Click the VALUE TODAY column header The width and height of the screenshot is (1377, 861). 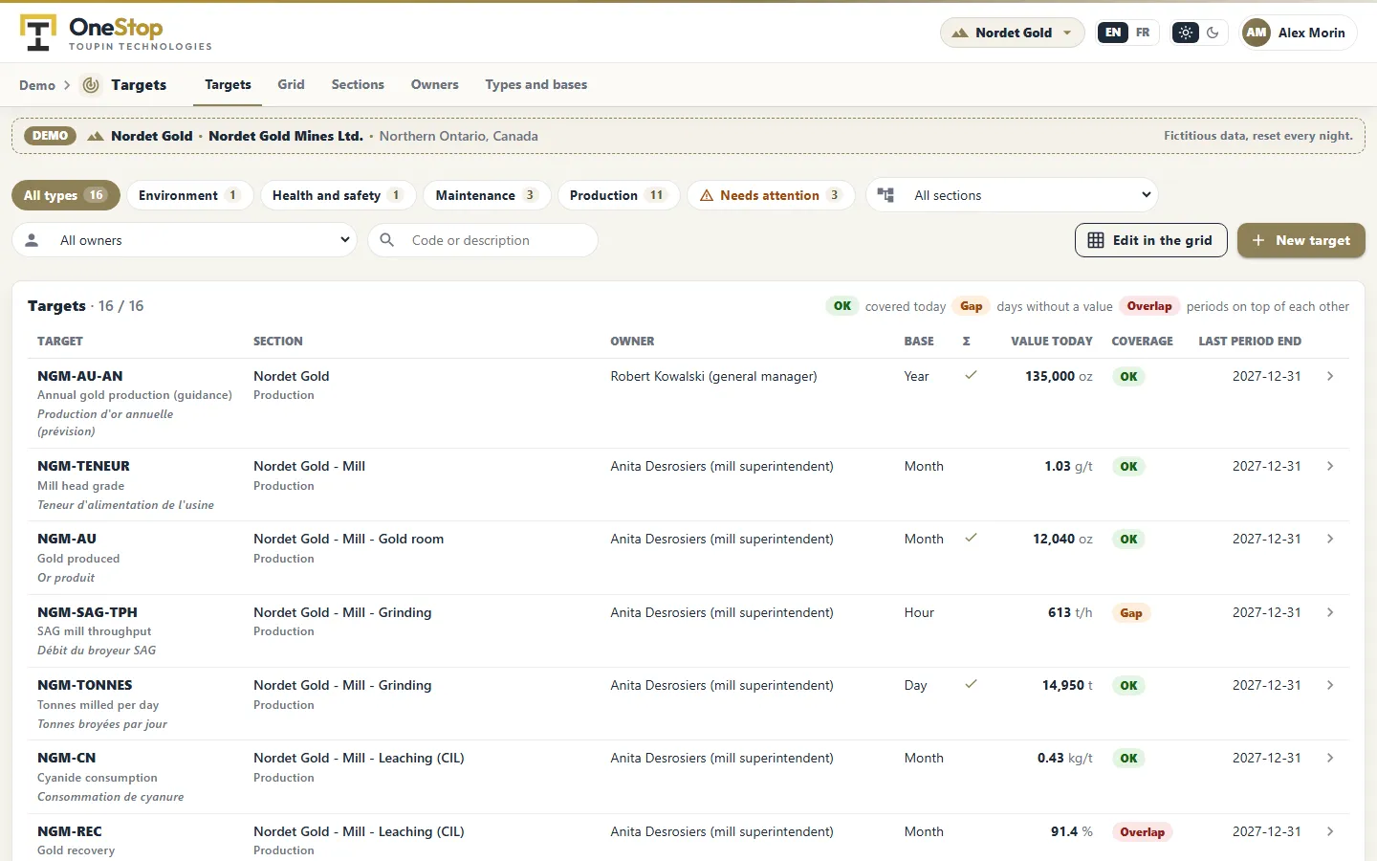1051,341
